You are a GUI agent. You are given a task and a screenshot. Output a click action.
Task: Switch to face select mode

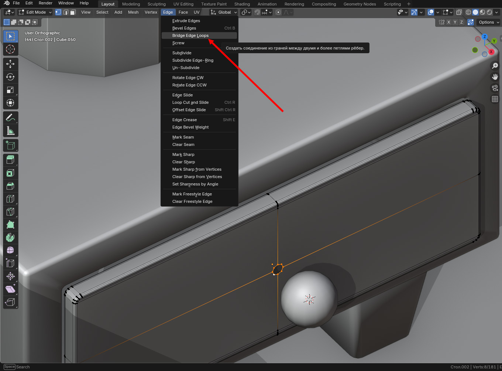pyautogui.click(x=73, y=12)
